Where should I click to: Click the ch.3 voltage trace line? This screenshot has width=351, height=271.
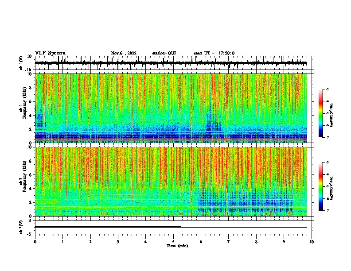(171, 227)
